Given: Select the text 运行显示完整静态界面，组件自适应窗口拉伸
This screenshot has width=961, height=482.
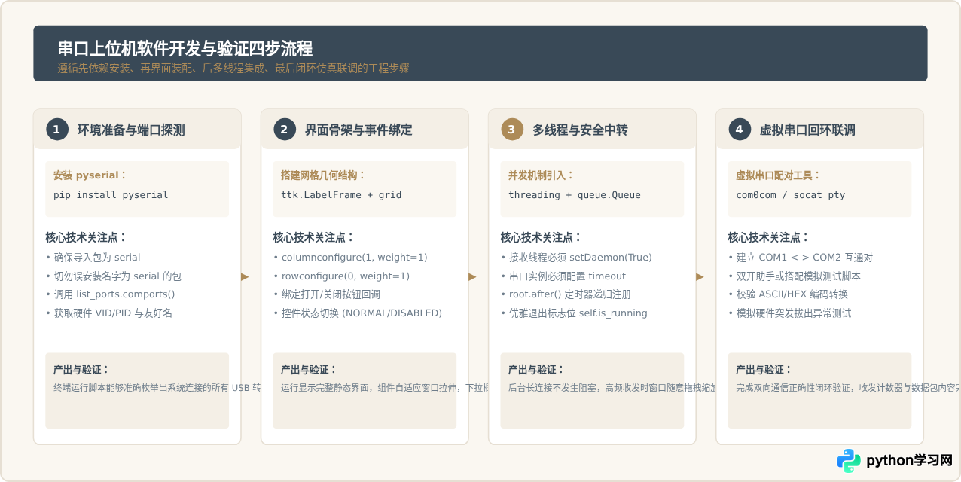Looking at the screenshot, I should (371, 389).
